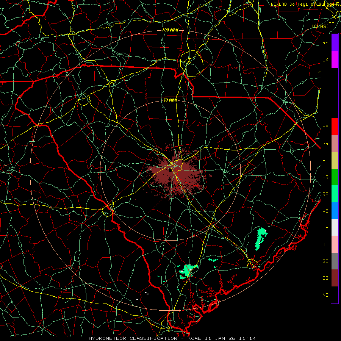Click the ND legend label
This screenshot has height=341, width=341.
click(x=325, y=295)
